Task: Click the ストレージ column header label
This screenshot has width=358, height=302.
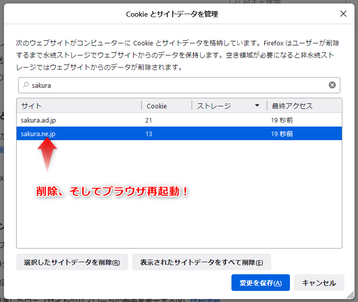Action: (x=214, y=106)
